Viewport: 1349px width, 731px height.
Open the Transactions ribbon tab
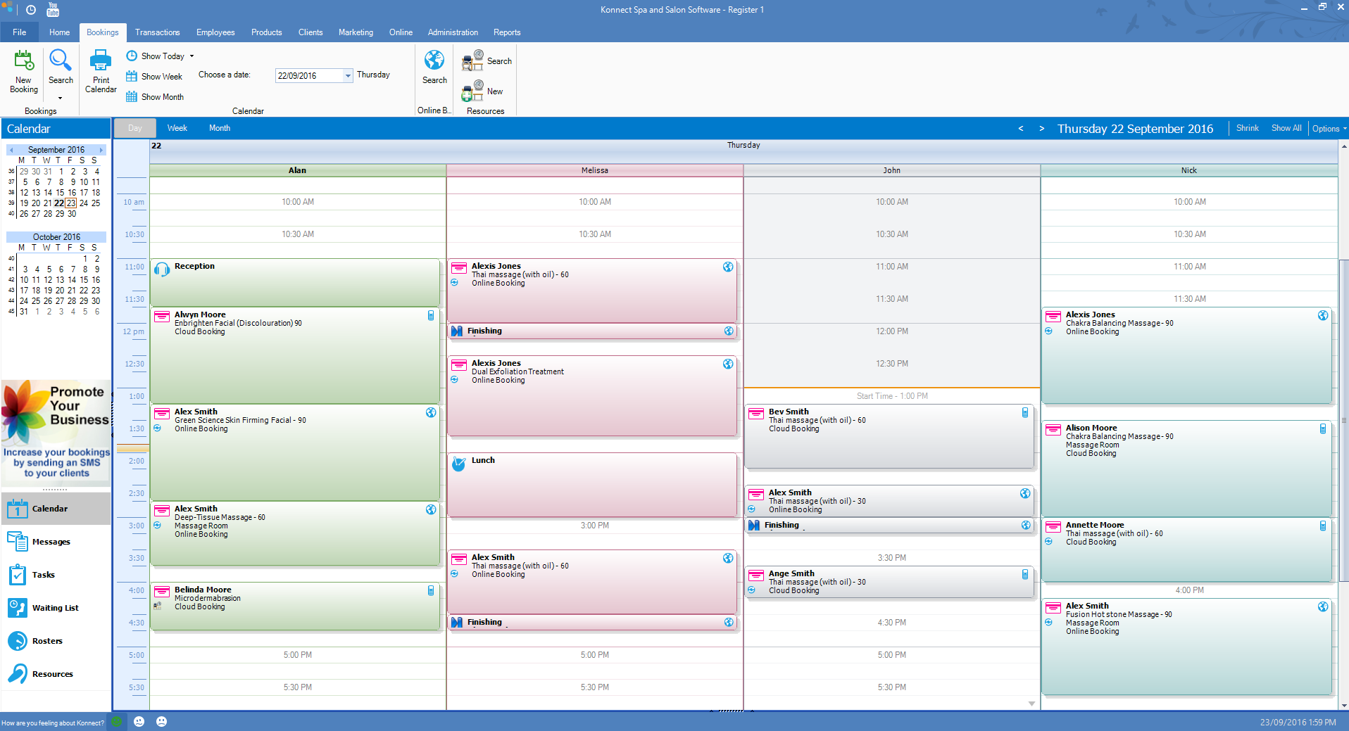pos(157,32)
